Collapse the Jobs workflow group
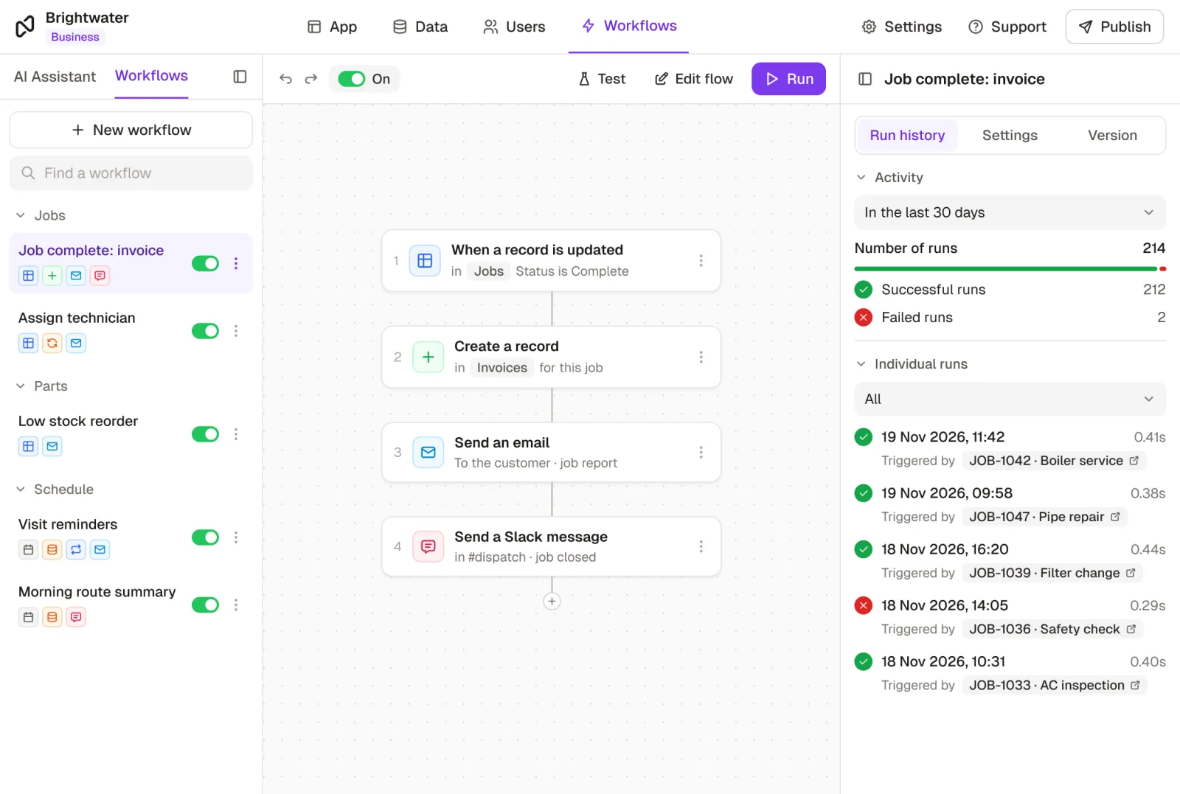This screenshot has height=794, width=1180. coord(21,215)
